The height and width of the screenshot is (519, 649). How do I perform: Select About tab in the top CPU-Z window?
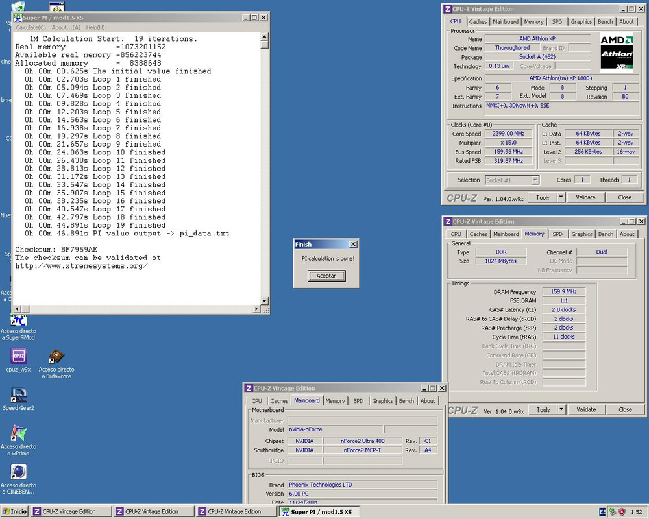click(626, 22)
